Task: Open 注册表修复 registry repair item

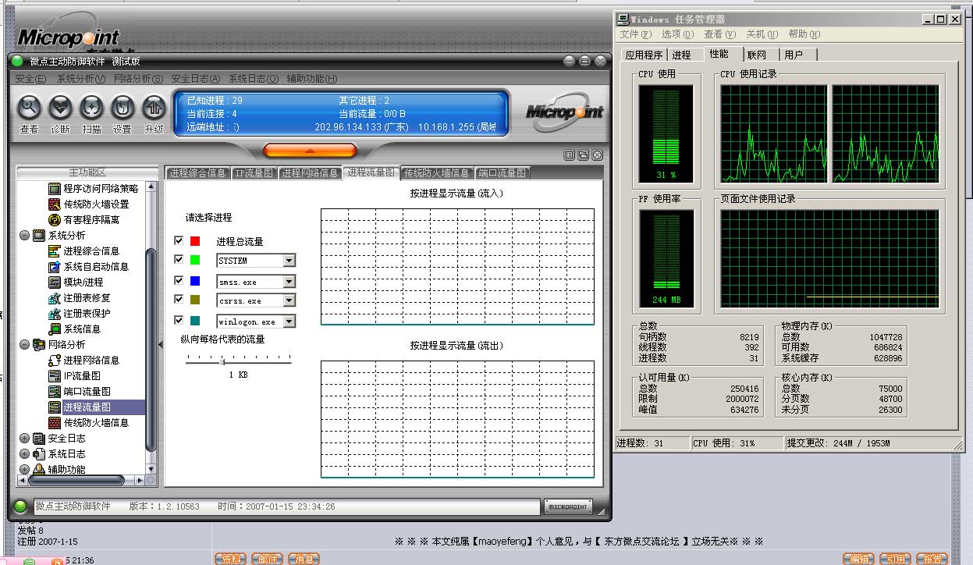Action: [x=87, y=297]
